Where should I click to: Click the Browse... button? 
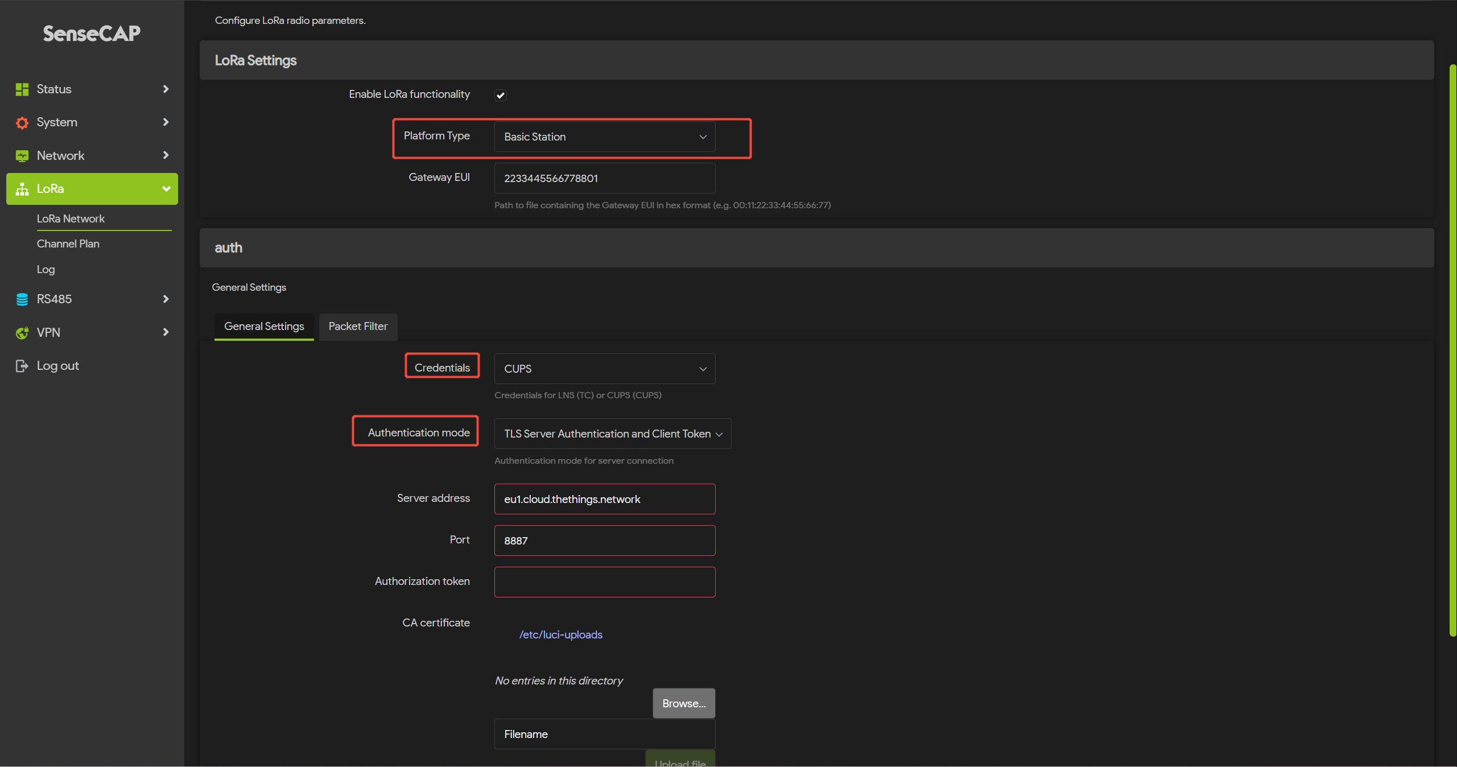[683, 703]
